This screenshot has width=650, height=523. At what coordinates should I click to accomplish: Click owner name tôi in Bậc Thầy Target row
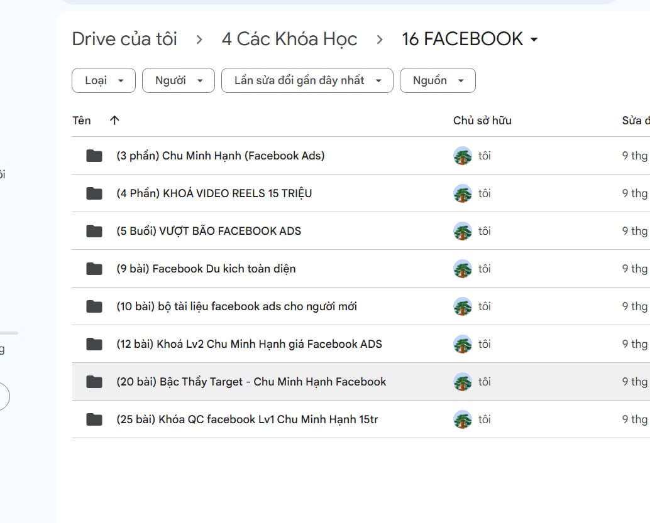point(484,382)
